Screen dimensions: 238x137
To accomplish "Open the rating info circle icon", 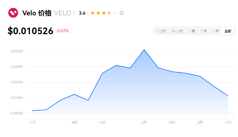I will [x=121, y=13].
